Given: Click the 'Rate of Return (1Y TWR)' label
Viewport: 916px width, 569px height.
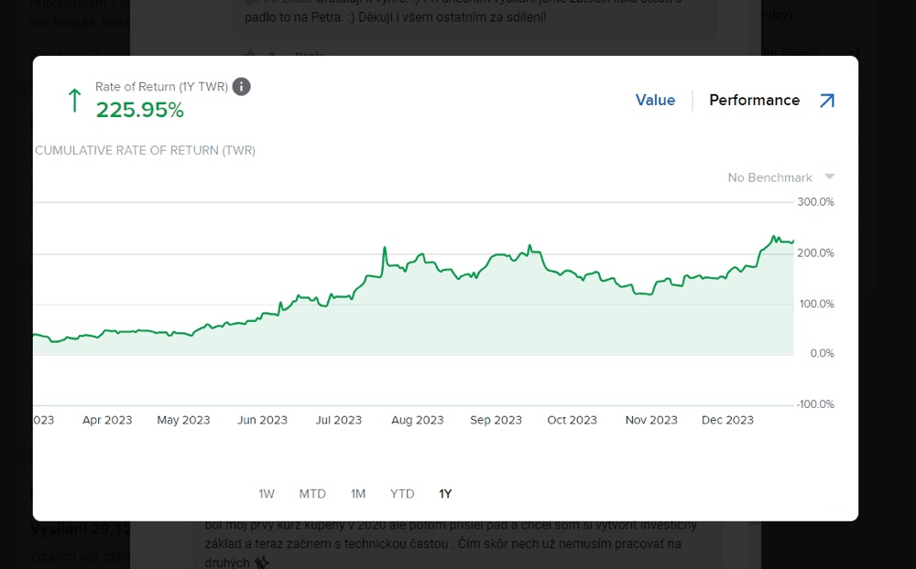Looking at the screenshot, I should point(161,86).
